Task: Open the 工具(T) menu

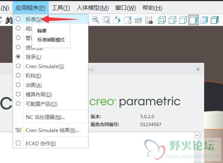Action: point(61,8)
